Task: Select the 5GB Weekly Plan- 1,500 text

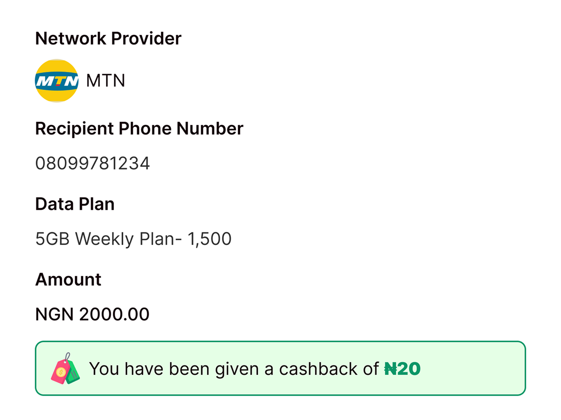Action: tap(133, 239)
